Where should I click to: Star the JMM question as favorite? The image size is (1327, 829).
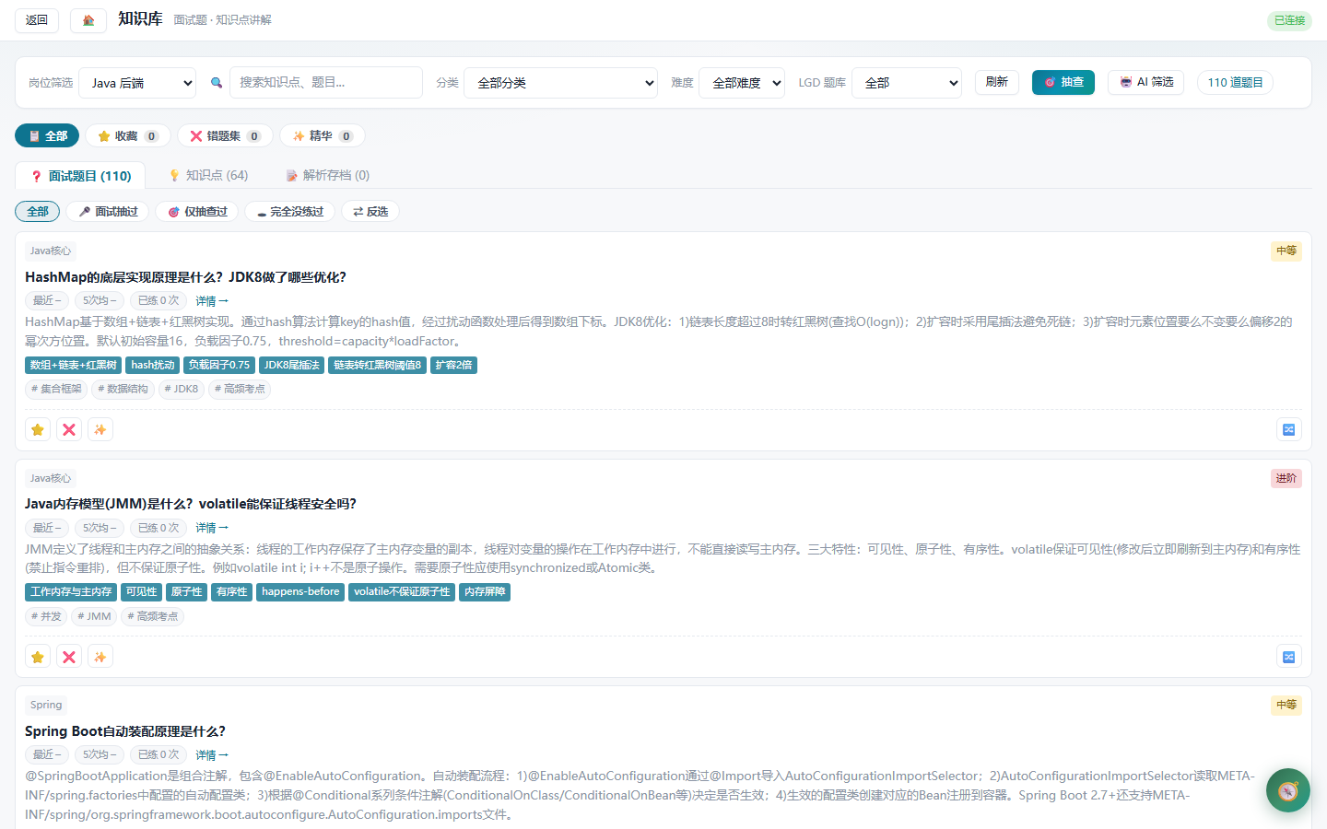click(38, 657)
